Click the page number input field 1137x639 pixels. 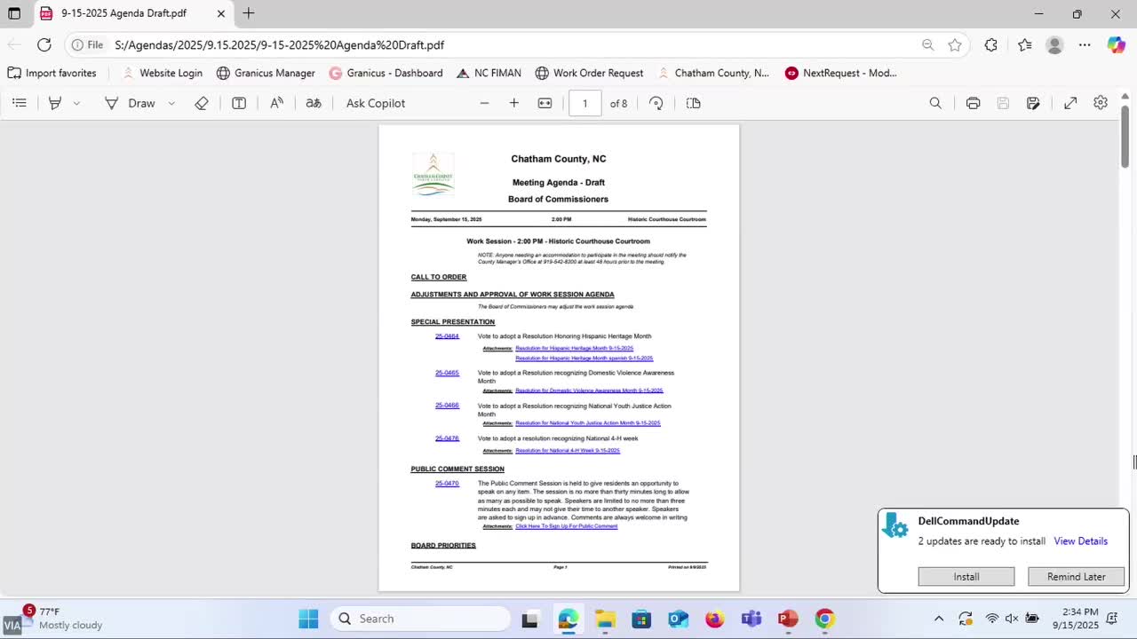coord(584,103)
